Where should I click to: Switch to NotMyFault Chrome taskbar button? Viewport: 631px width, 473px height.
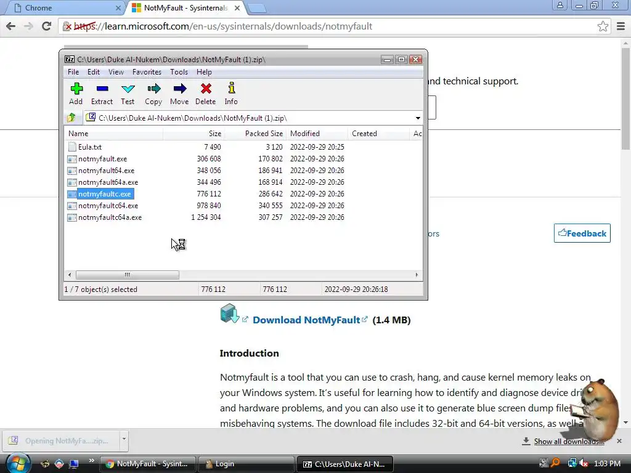tap(148, 464)
